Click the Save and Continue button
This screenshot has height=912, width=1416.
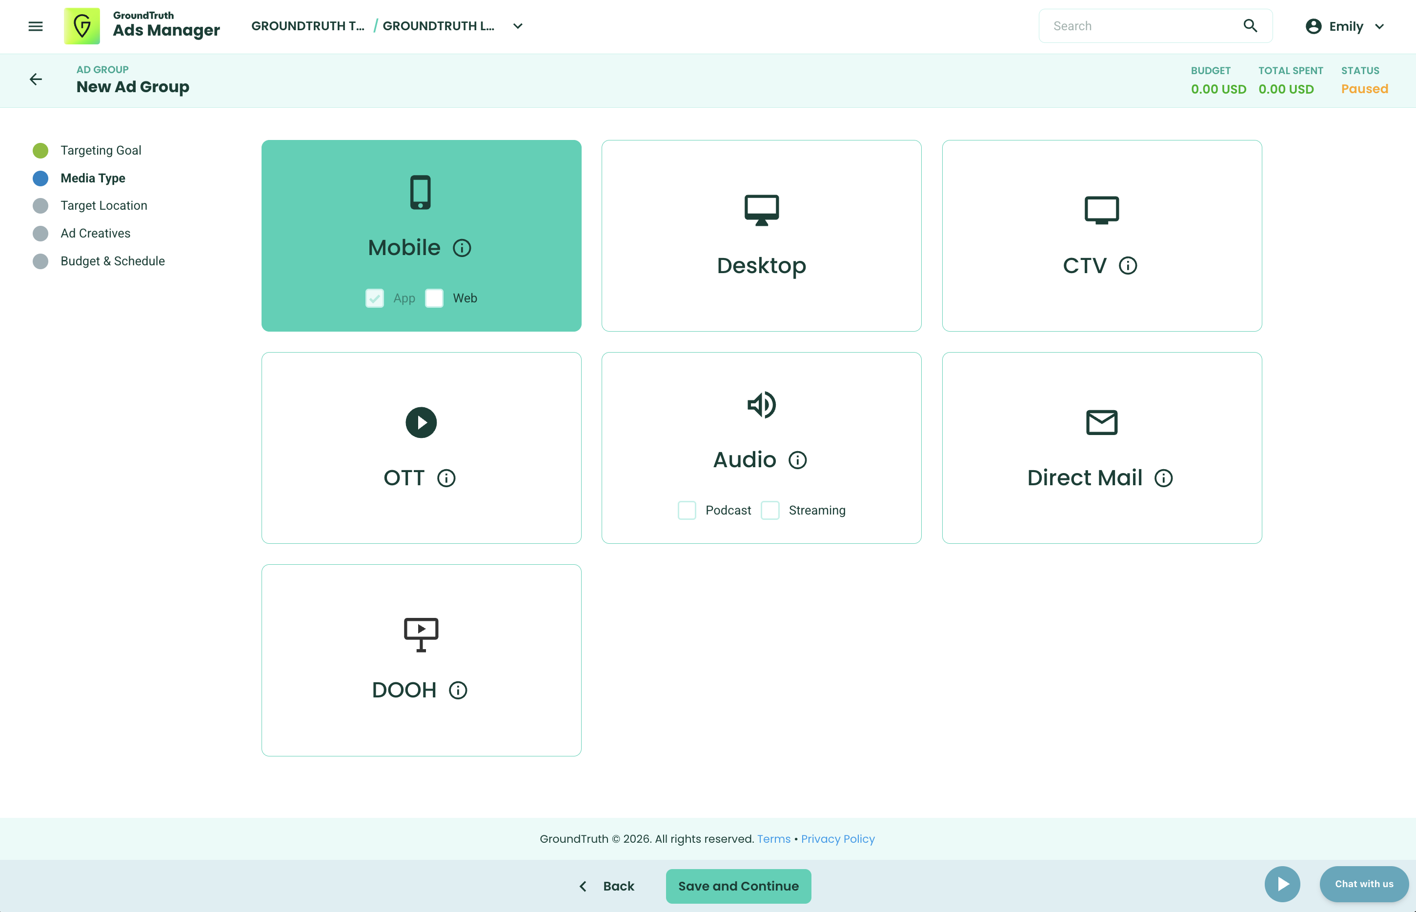click(738, 886)
